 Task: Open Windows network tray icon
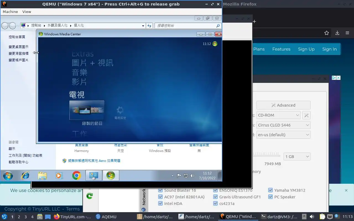[x=186, y=176]
